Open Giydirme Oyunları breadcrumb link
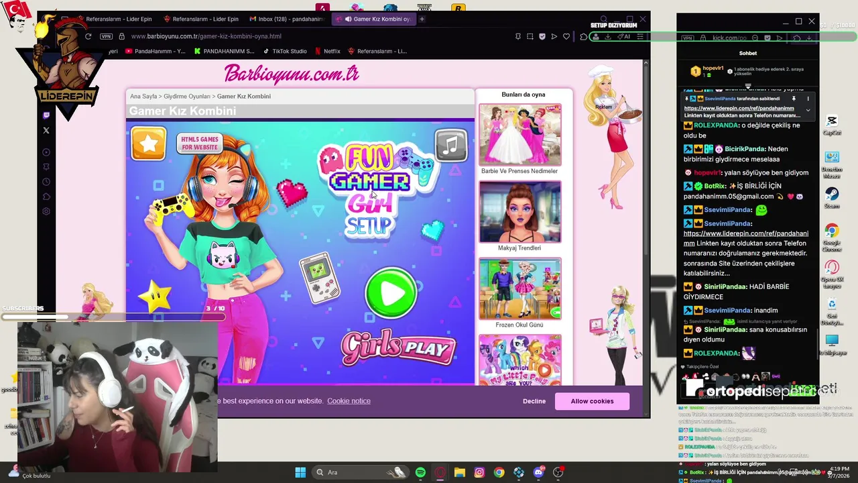This screenshot has height=483, width=858. tap(187, 97)
